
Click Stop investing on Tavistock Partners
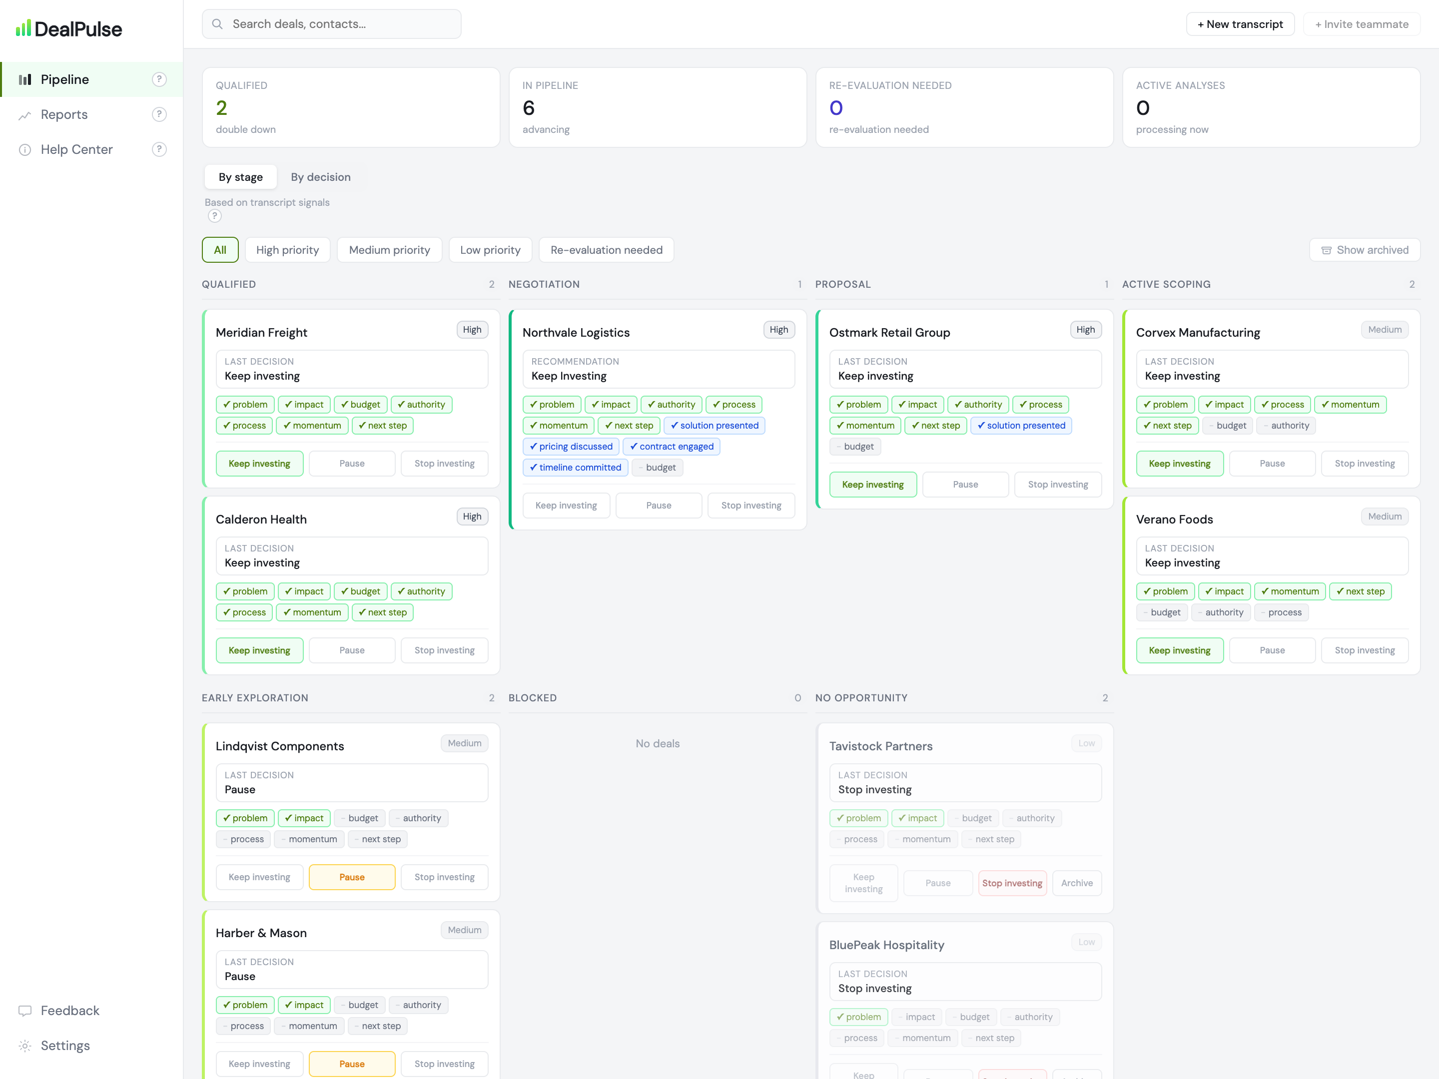tap(1012, 883)
